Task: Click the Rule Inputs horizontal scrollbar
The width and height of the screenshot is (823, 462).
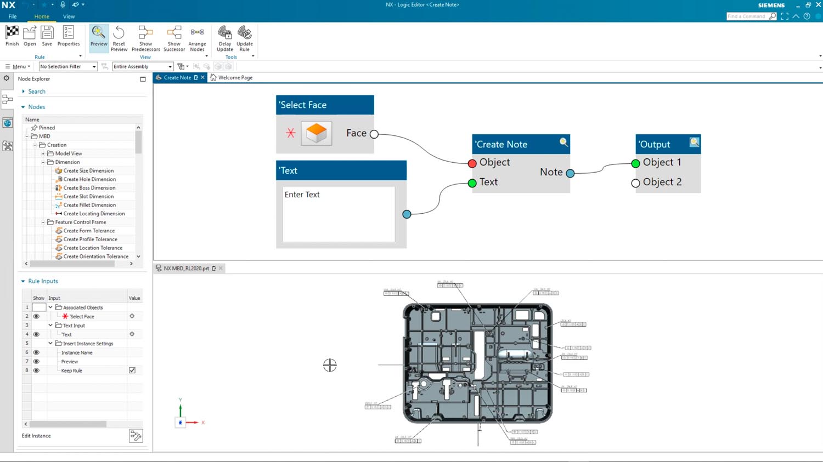Action: pyautogui.click(x=68, y=424)
